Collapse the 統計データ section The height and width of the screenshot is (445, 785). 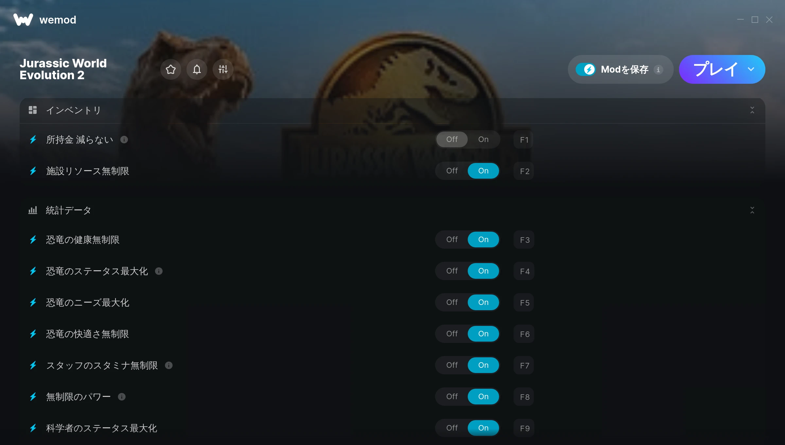click(x=752, y=210)
